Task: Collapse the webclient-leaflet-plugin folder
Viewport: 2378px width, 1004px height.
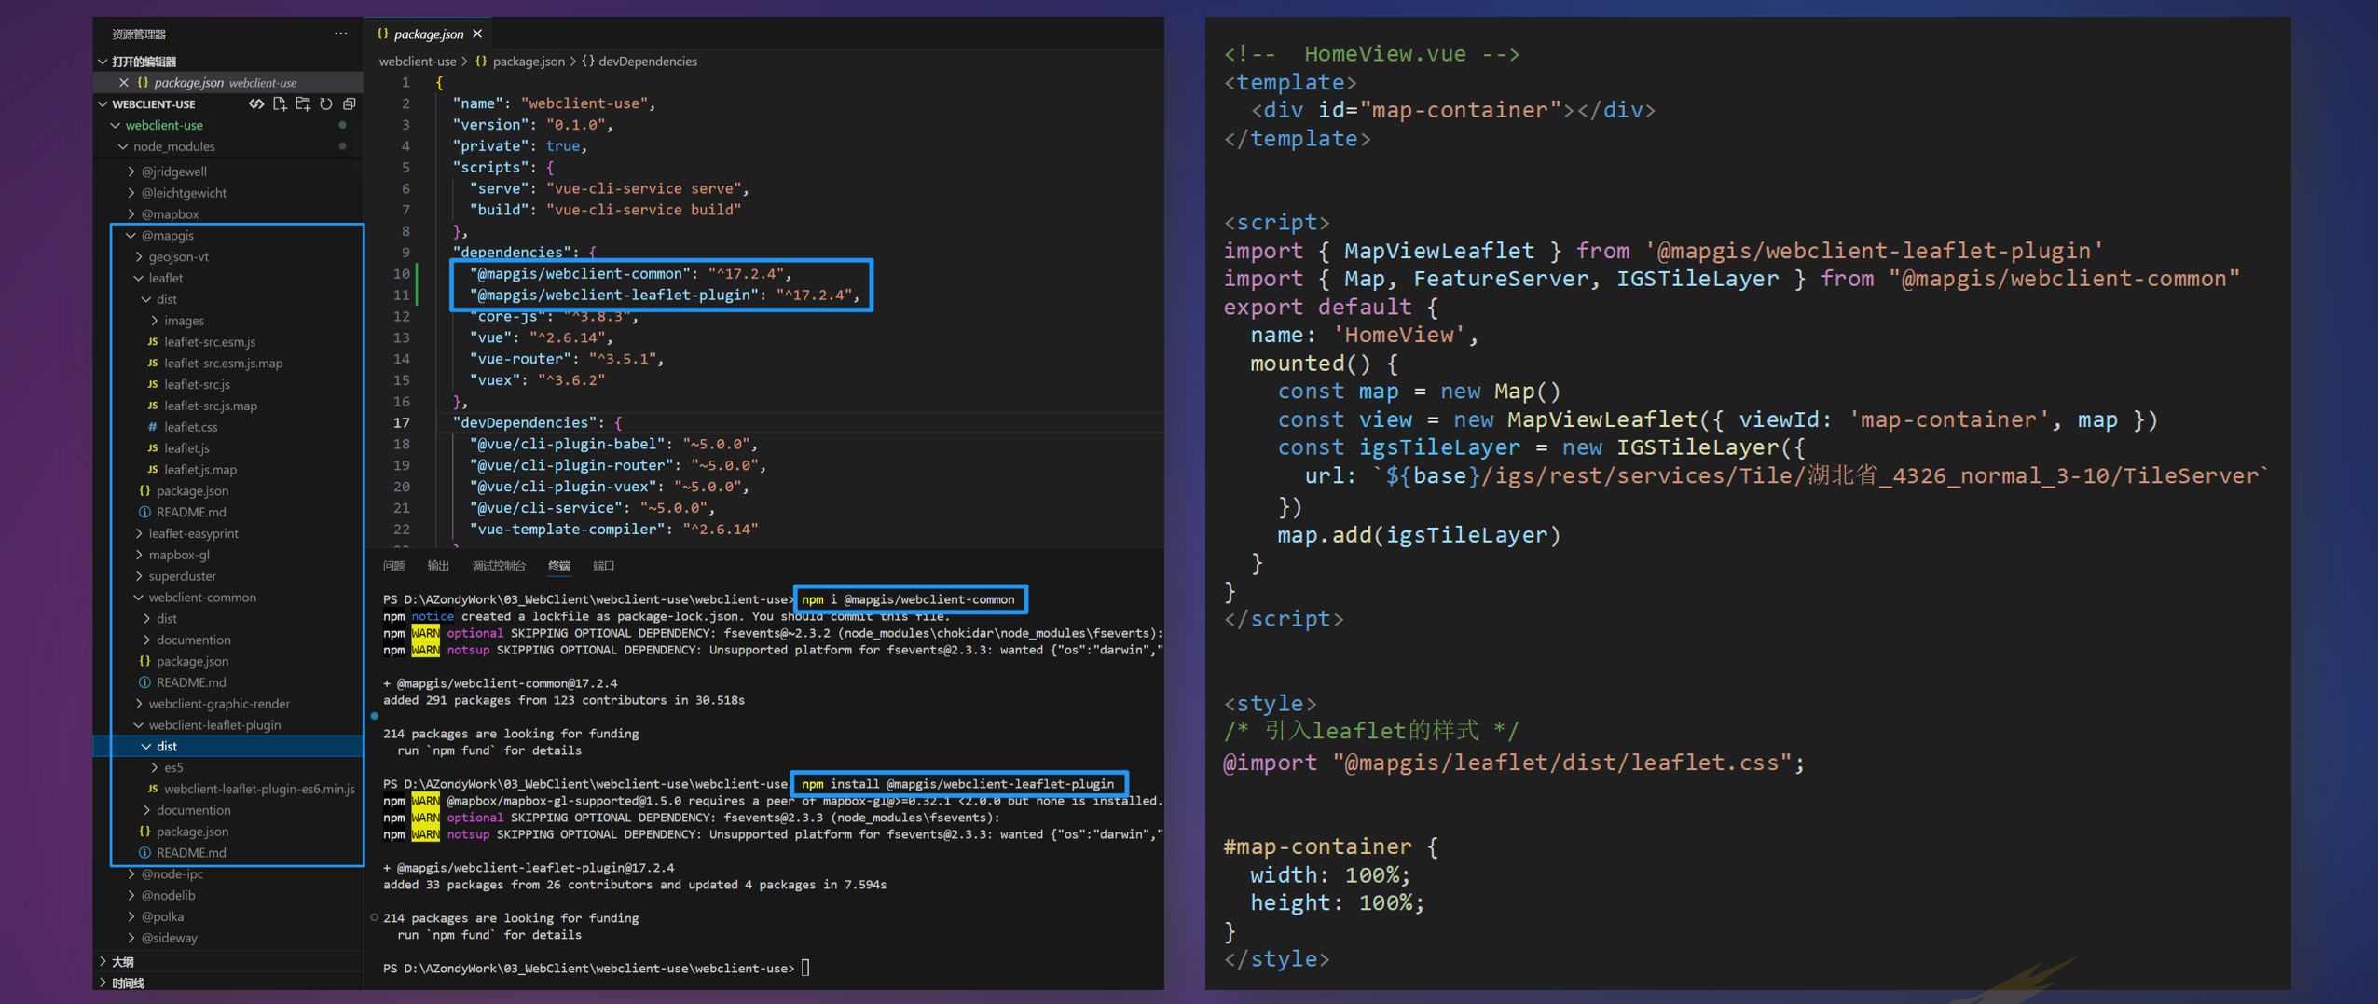Action: click(139, 725)
